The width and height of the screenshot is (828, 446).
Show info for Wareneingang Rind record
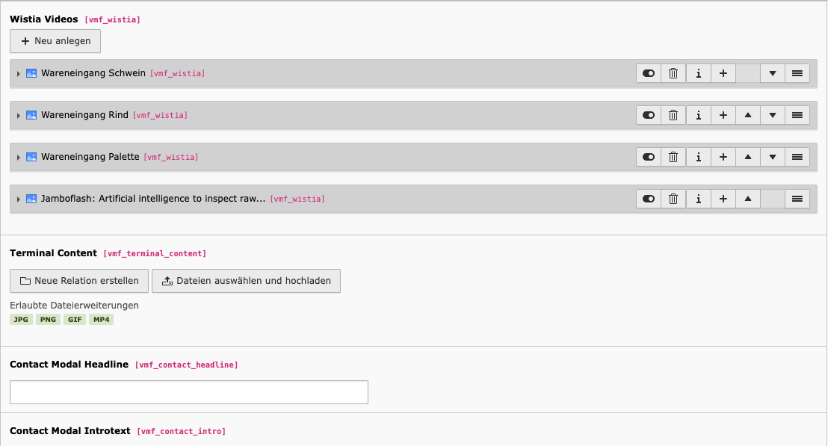click(698, 115)
